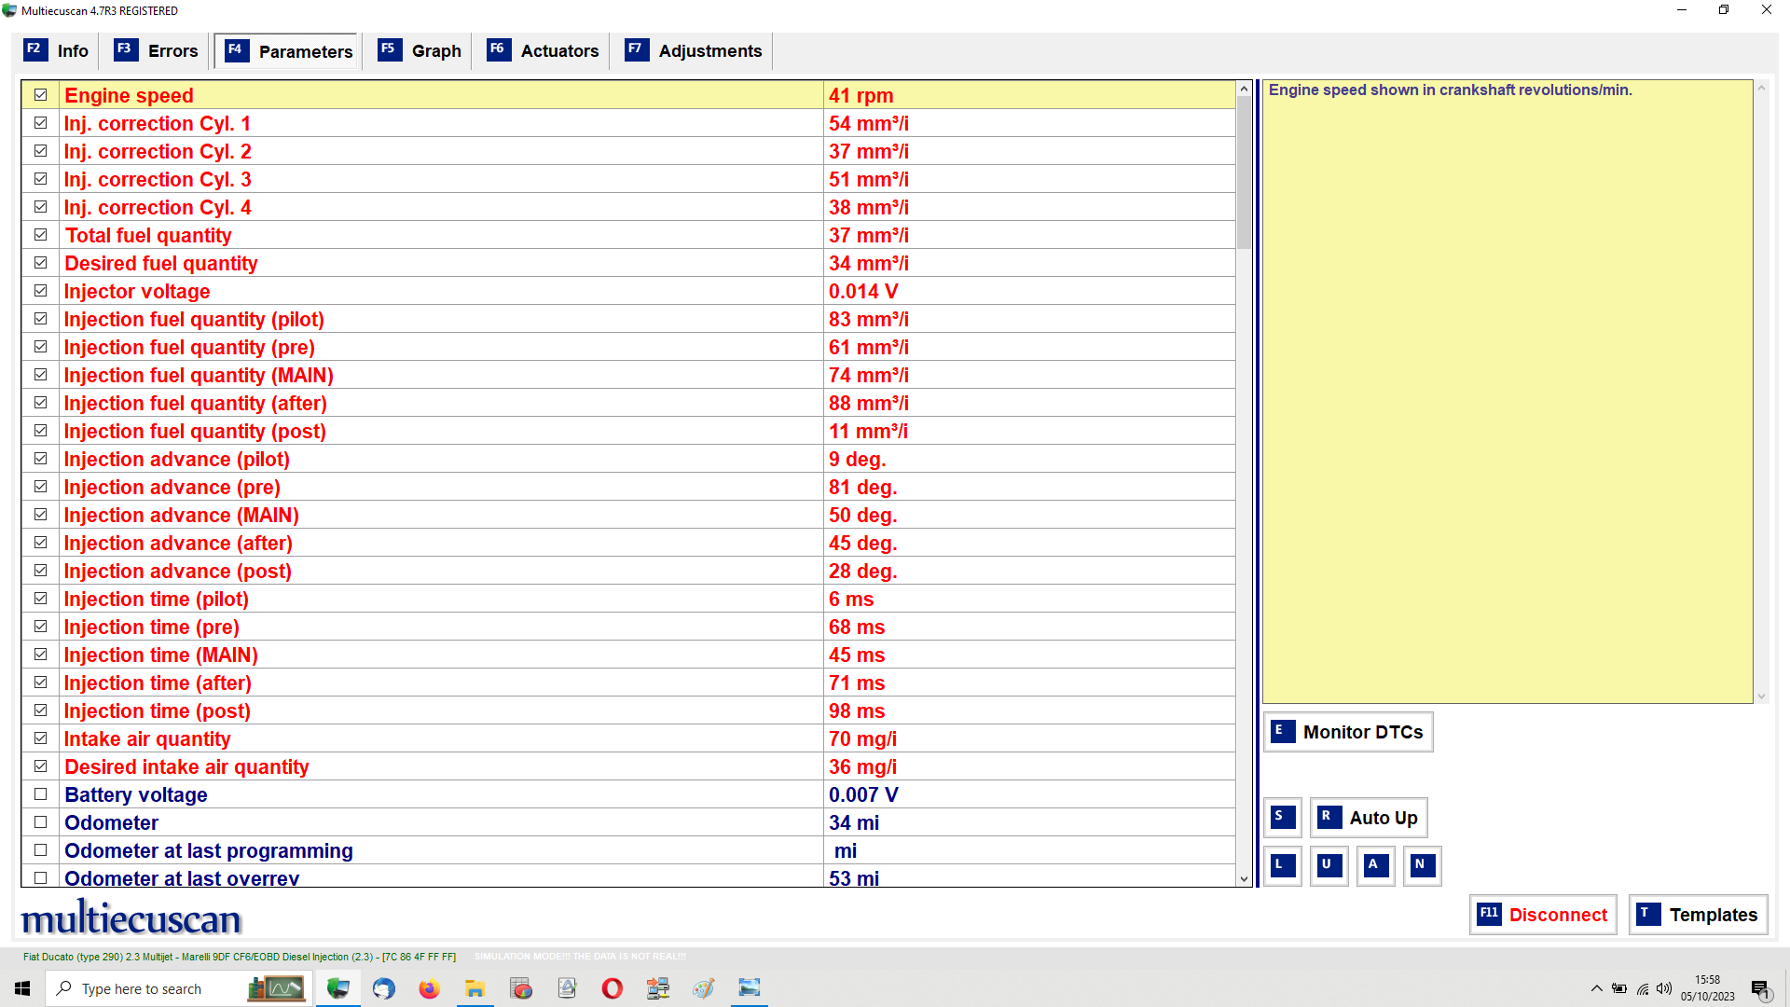Open Monitor DTCs
The width and height of the screenshot is (1790, 1007).
(1348, 732)
